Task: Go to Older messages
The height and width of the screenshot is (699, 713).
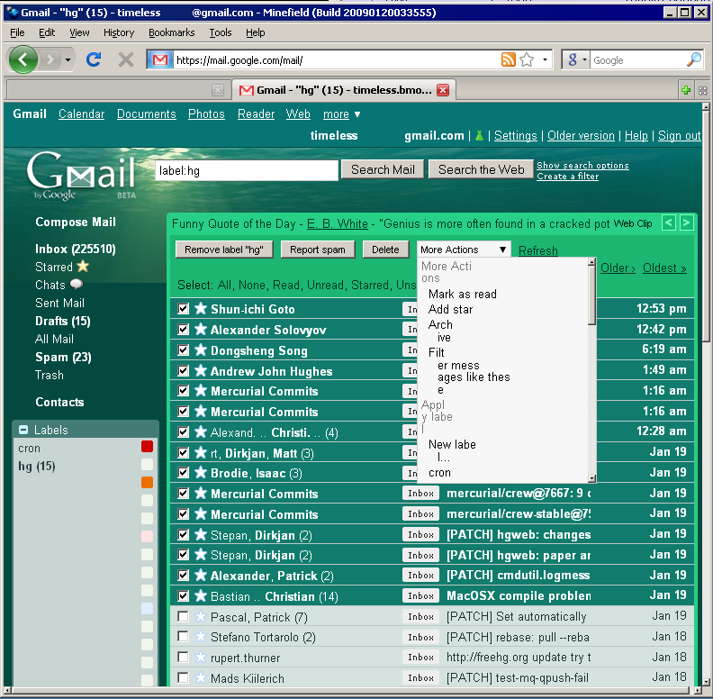Action: point(617,268)
